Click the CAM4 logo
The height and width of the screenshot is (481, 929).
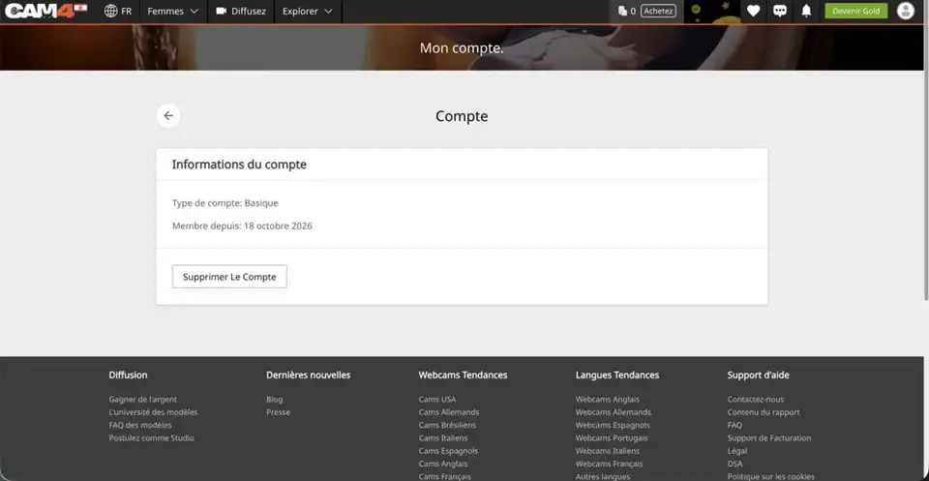[x=46, y=11]
